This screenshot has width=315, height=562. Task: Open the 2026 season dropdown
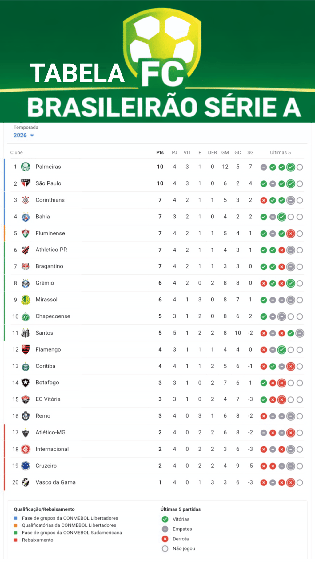(x=20, y=135)
